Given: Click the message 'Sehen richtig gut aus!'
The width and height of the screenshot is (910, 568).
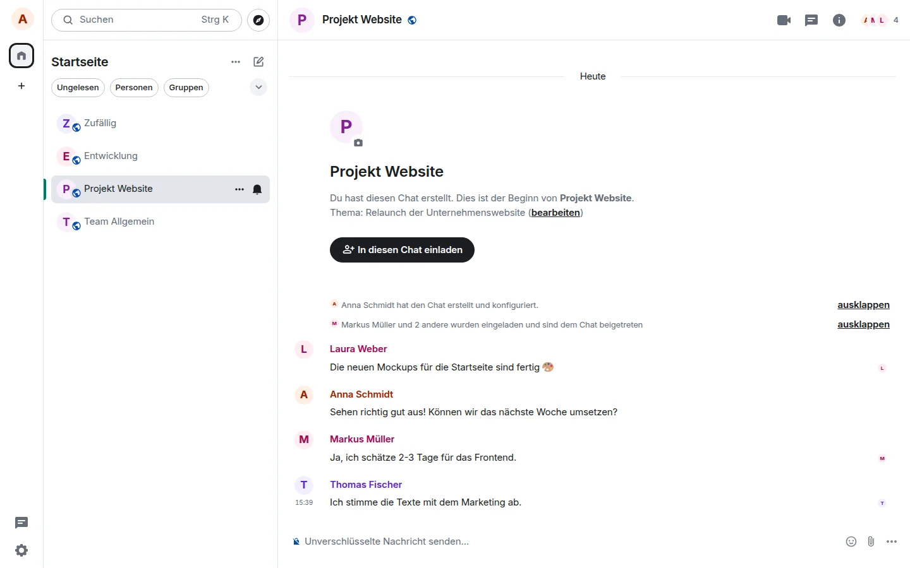Looking at the screenshot, I should click(473, 412).
